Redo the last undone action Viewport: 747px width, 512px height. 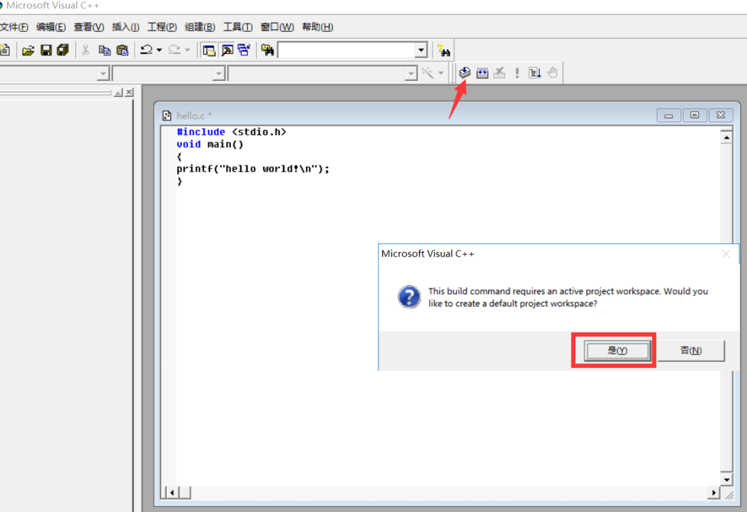pyautogui.click(x=174, y=50)
